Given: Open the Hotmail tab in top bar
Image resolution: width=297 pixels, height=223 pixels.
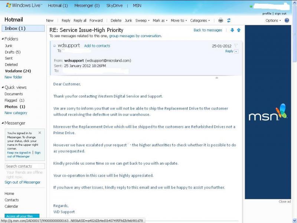Looking at the screenshot, I should pyautogui.click(x=58, y=6).
